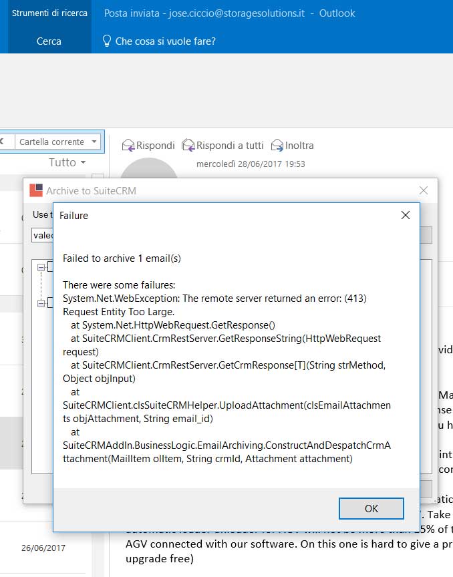The image size is (453, 577).
Task: Select the Strumenti di ricerca tab
Action: point(49,13)
